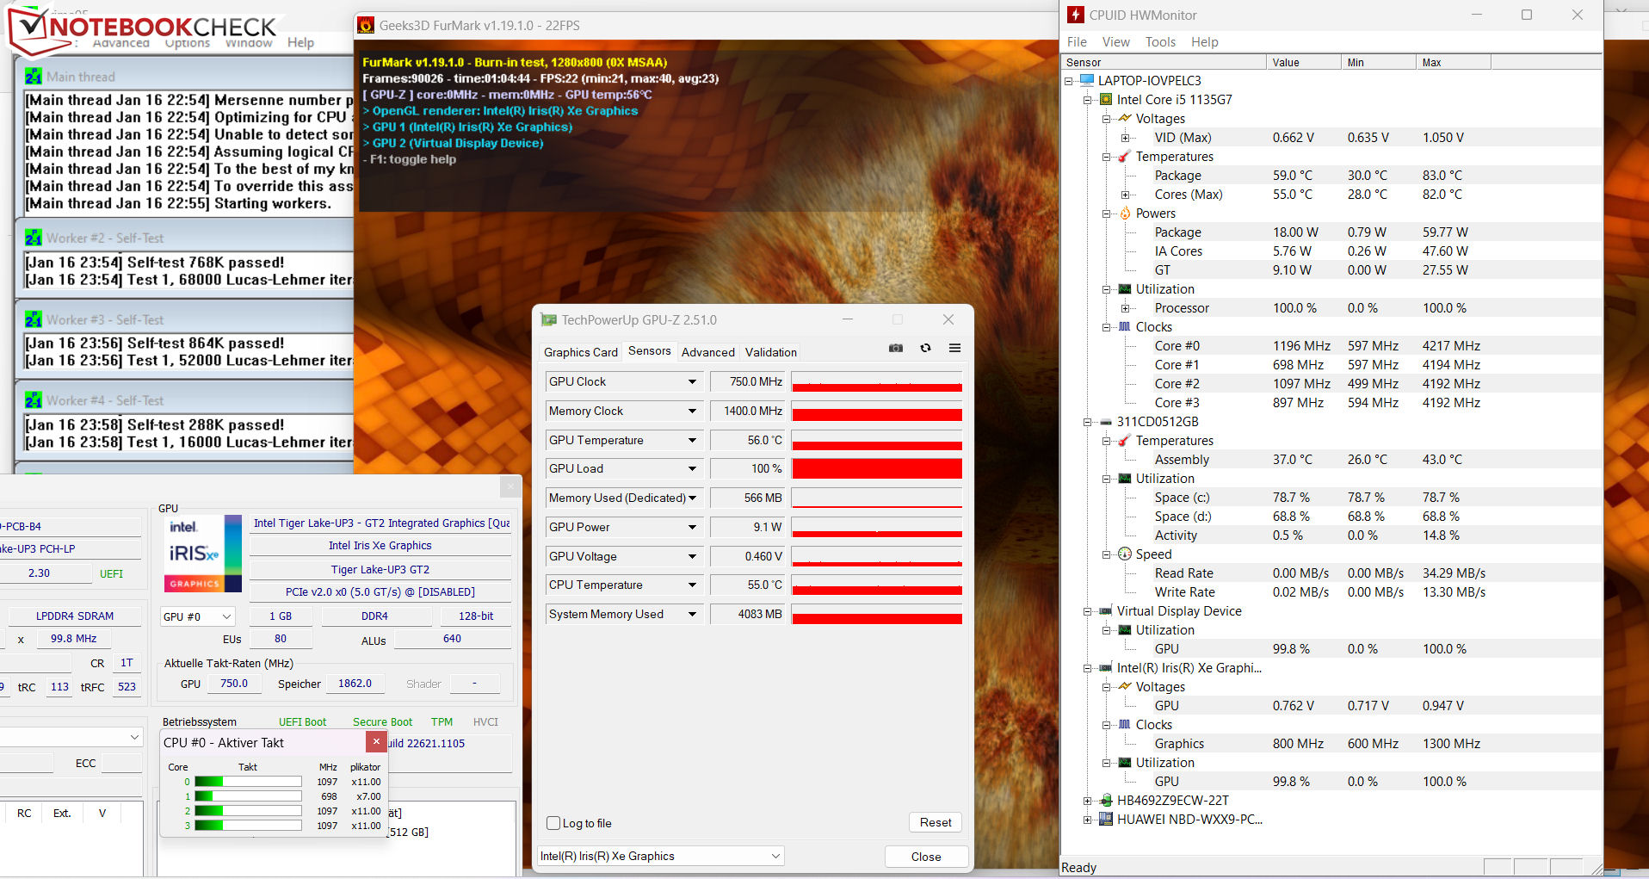Switch to the Graphics Card tab

(581, 352)
